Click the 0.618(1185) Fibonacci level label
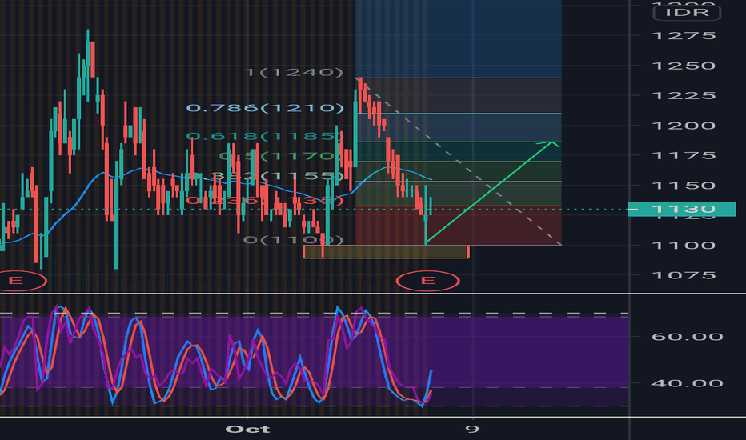The height and width of the screenshot is (440, 746). (263, 137)
